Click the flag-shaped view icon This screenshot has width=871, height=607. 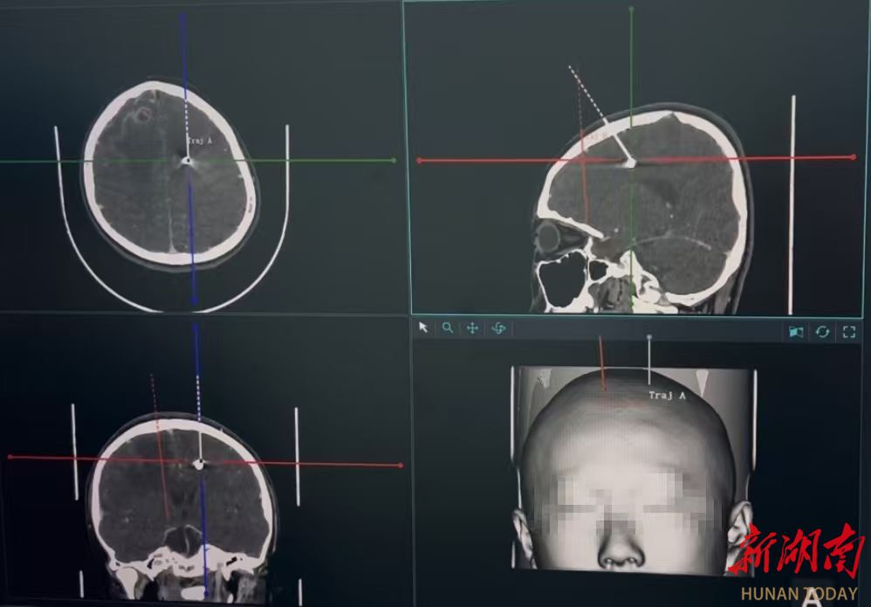(x=795, y=332)
